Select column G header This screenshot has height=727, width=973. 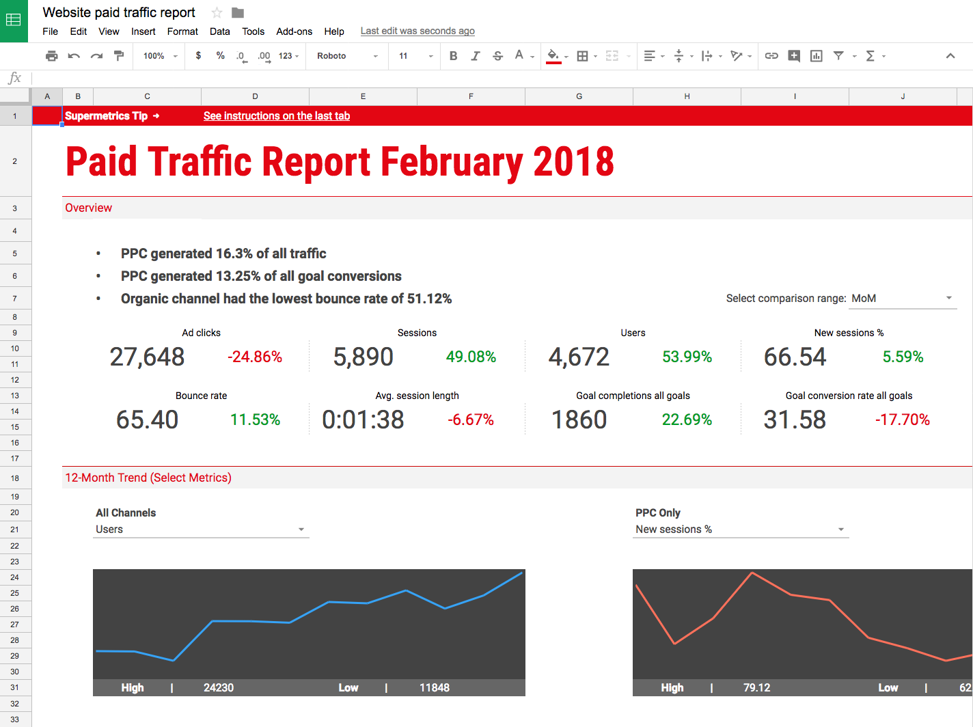(x=579, y=96)
